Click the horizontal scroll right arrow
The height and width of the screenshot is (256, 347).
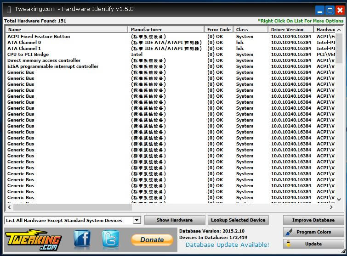[x=331, y=207]
